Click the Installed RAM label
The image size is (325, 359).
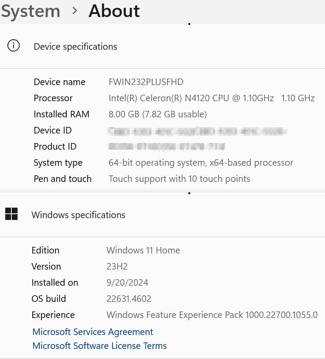click(x=62, y=114)
